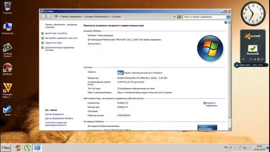Viewport: 270px width, 152px height.
Task: Click the Пуск start button
Action: (5, 148)
